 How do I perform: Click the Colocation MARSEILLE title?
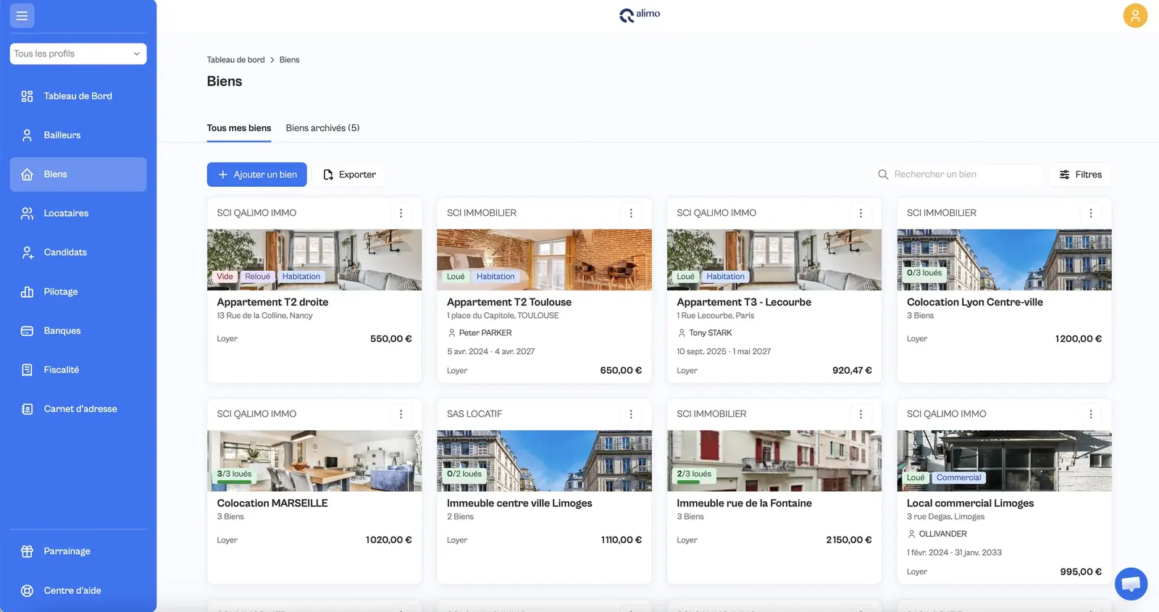pyautogui.click(x=272, y=503)
